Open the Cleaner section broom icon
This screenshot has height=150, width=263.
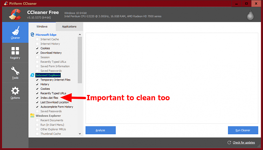click(15, 31)
